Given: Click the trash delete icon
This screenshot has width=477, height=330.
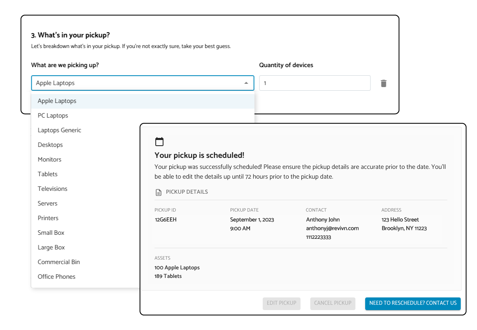Looking at the screenshot, I should pos(383,83).
